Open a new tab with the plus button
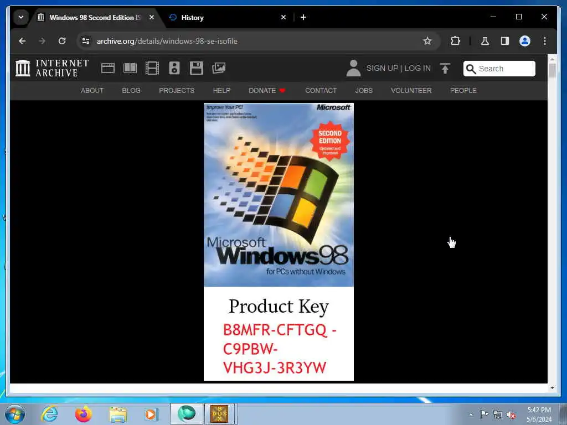The width and height of the screenshot is (567, 425). coord(303,17)
